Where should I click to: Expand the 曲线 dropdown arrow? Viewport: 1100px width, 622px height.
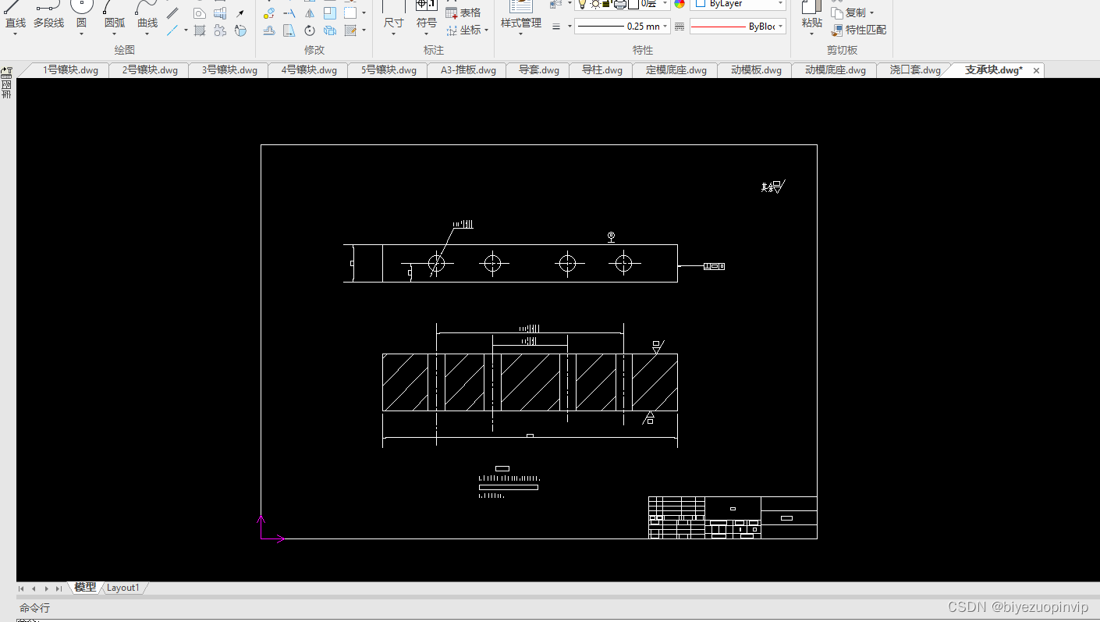(147, 34)
